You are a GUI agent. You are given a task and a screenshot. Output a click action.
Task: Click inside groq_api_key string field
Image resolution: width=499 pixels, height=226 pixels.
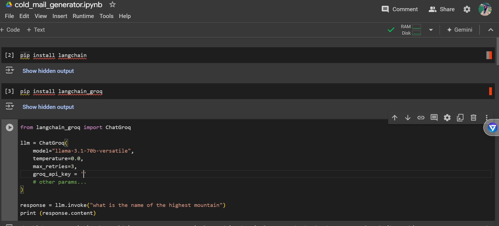tap(84, 174)
